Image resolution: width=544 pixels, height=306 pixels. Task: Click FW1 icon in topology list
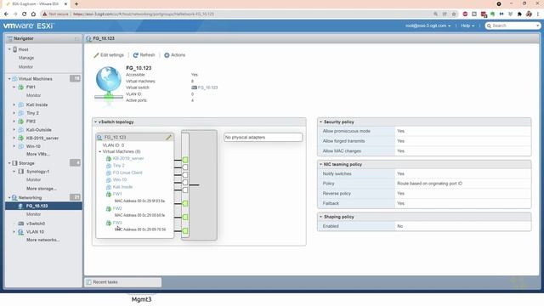click(109, 194)
